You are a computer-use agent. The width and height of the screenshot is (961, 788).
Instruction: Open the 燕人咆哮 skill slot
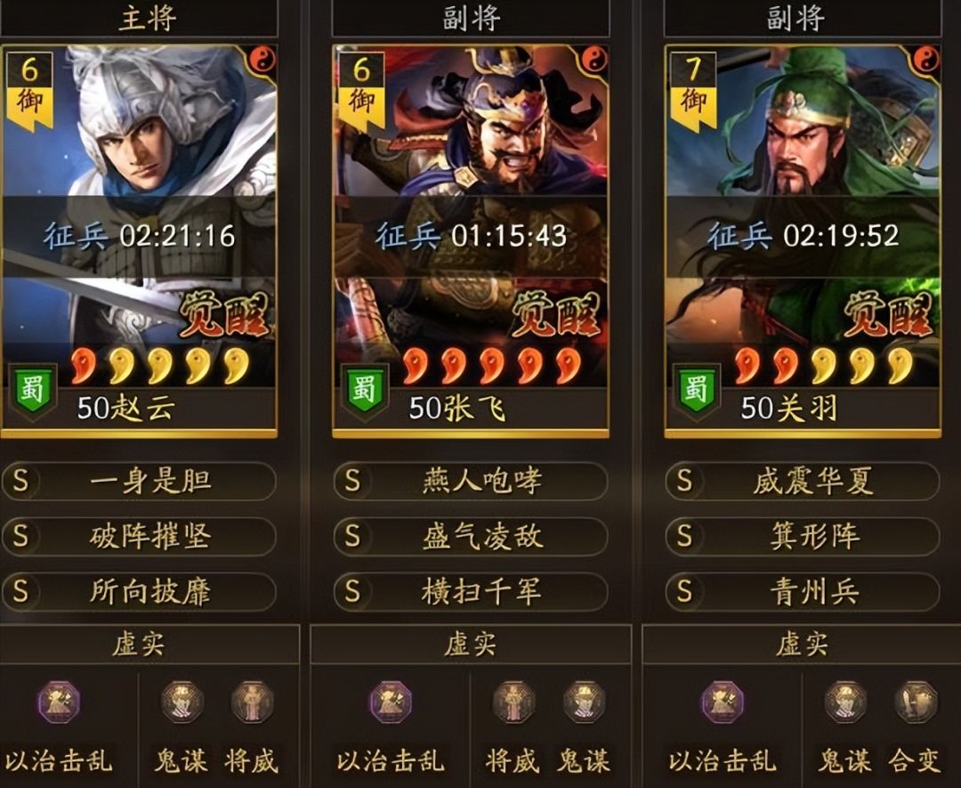pos(471,481)
